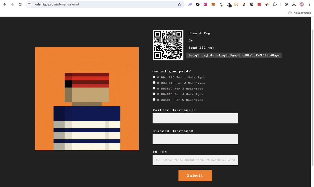This screenshot has width=314, height=187.
Task: Click the Twitter Username input field
Action: (195, 118)
